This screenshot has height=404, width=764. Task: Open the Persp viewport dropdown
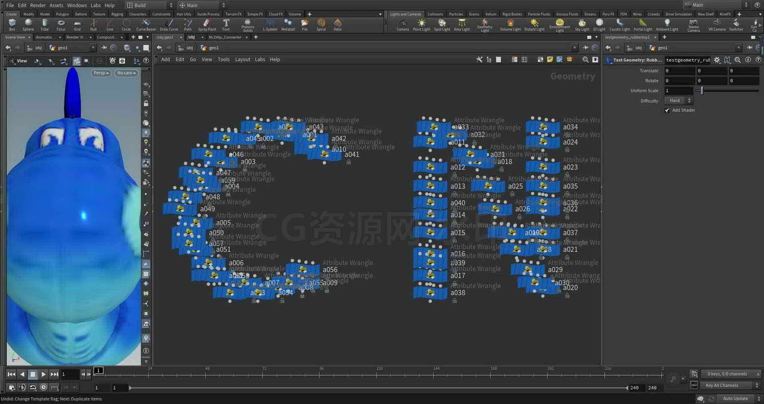point(101,73)
